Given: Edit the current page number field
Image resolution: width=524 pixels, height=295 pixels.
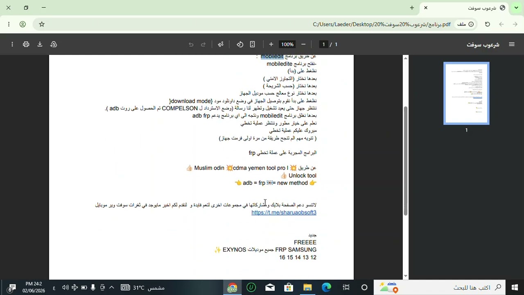Looking at the screenshot, I should click(x=323, y=44).
